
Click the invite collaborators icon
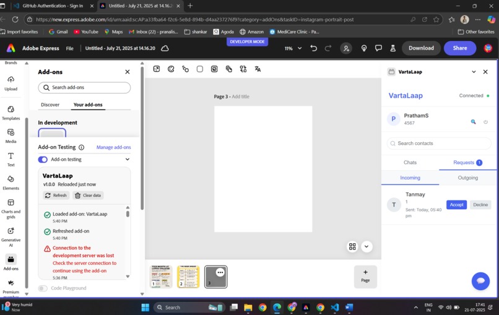346,48
